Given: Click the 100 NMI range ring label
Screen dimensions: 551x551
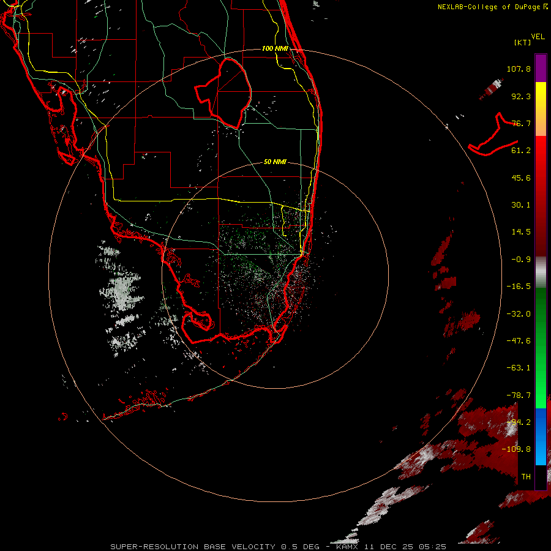Looking at the screenshot, I should (x=275, y=48).
